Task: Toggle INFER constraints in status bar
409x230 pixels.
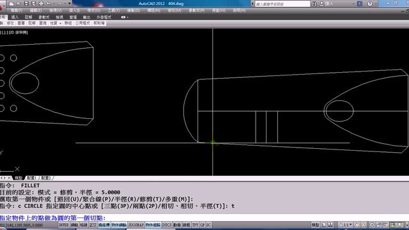Action: click(64, 225)
